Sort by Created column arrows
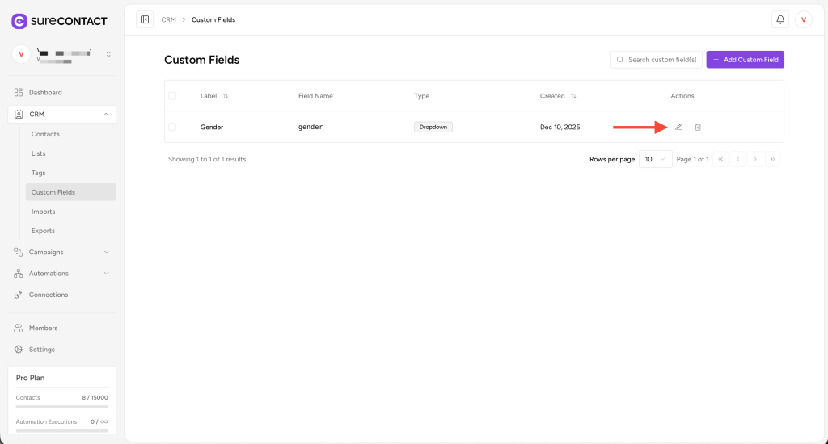Viewport: 828px width, 444px height. pyautogui.click(x=573, y=96)
